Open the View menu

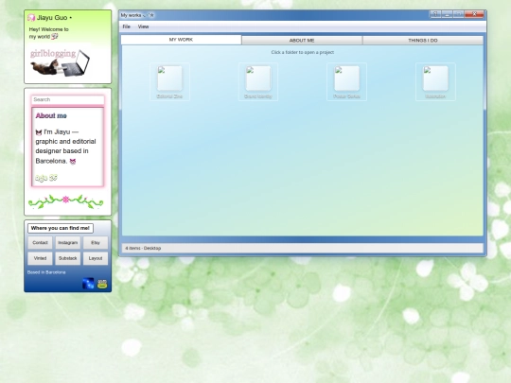tap(143, 26)
